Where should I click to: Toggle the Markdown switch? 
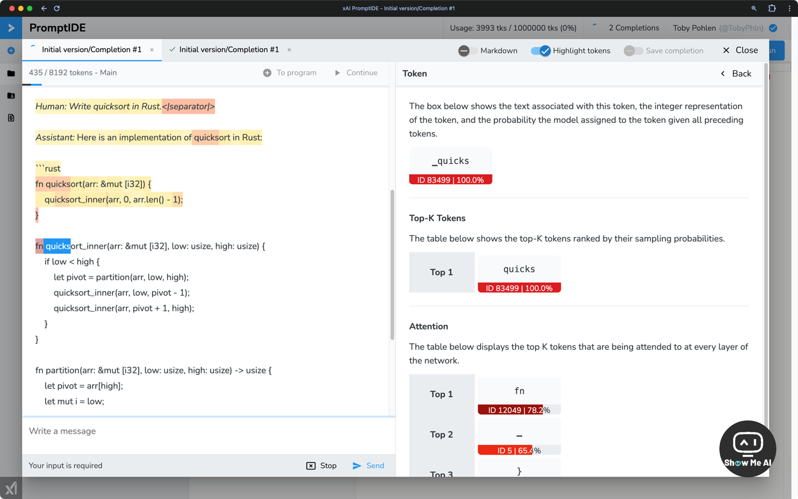(468, 51)
